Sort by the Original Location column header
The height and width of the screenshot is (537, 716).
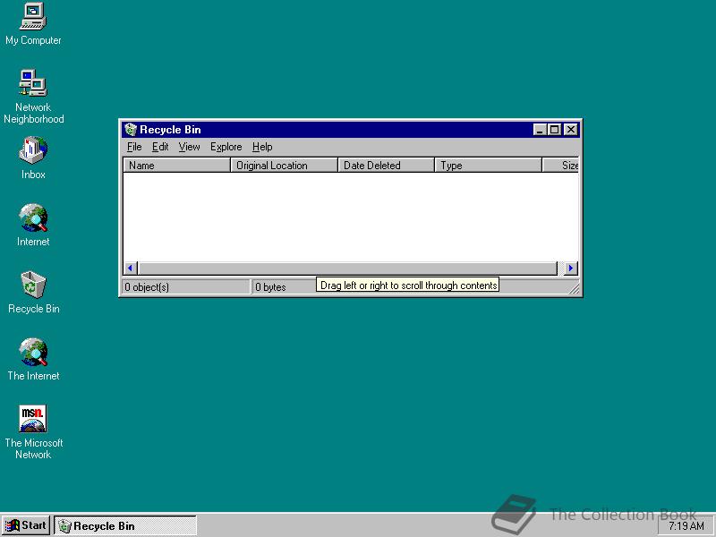pos(284,166)
